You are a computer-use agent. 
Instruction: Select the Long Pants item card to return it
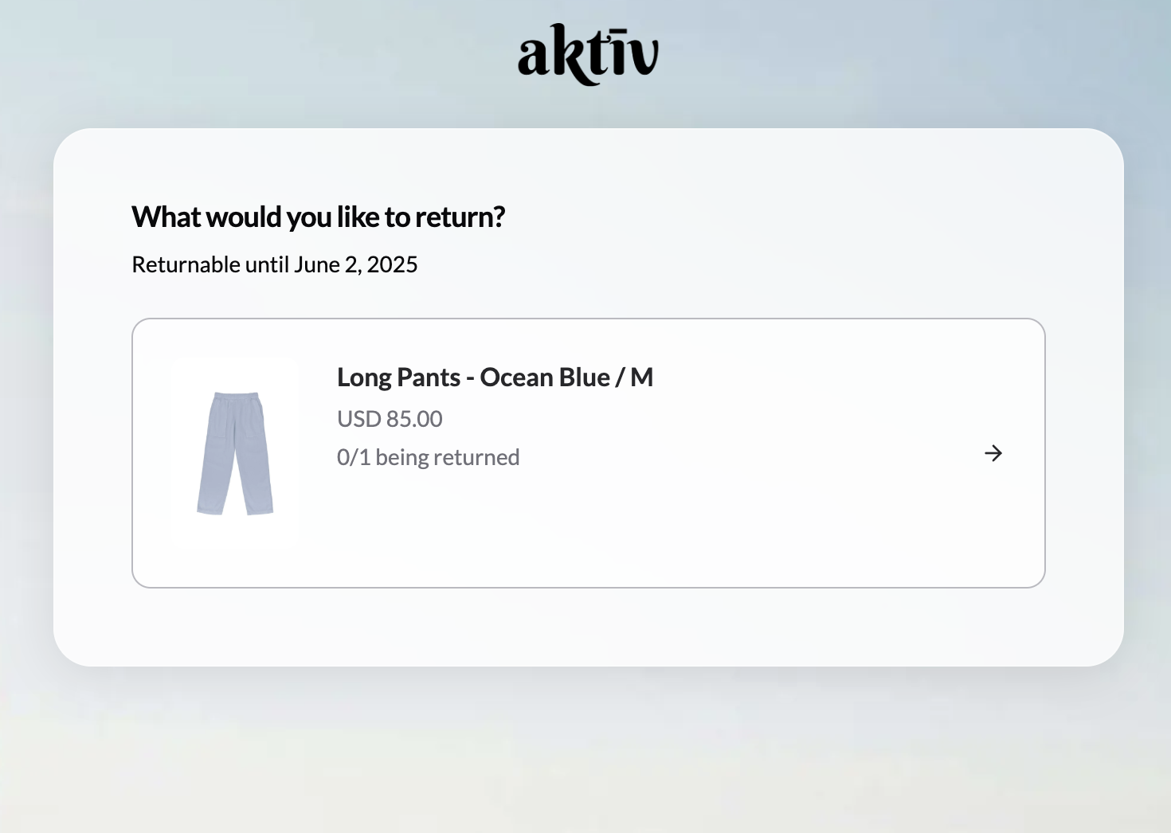(588, 453)
